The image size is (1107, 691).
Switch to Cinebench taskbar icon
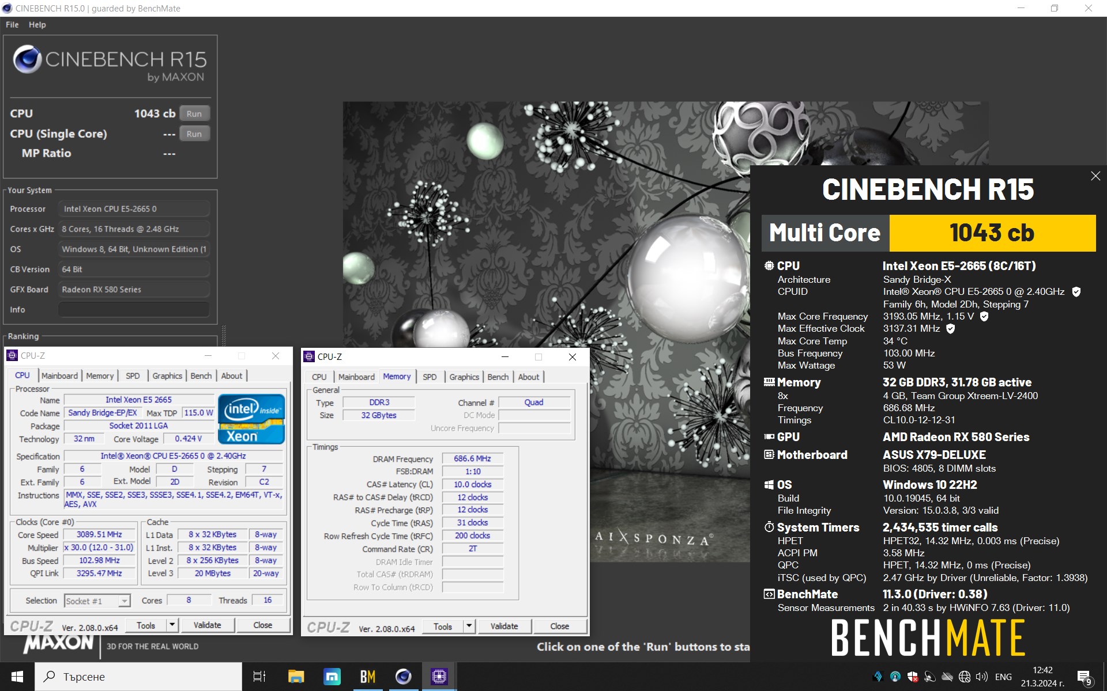[x=404, y=677]
